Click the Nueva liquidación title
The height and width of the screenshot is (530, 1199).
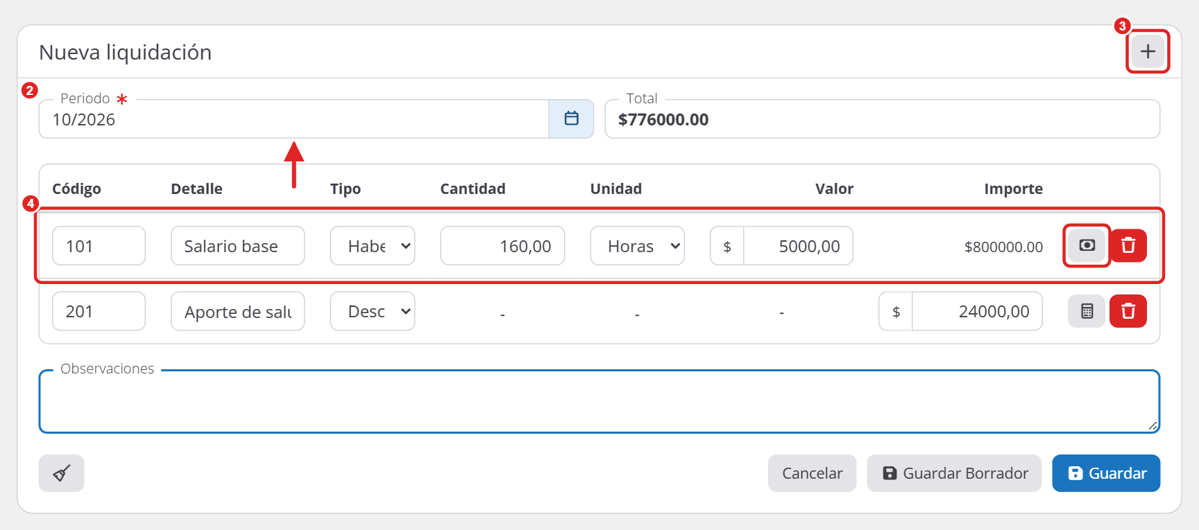coord(126,52)
